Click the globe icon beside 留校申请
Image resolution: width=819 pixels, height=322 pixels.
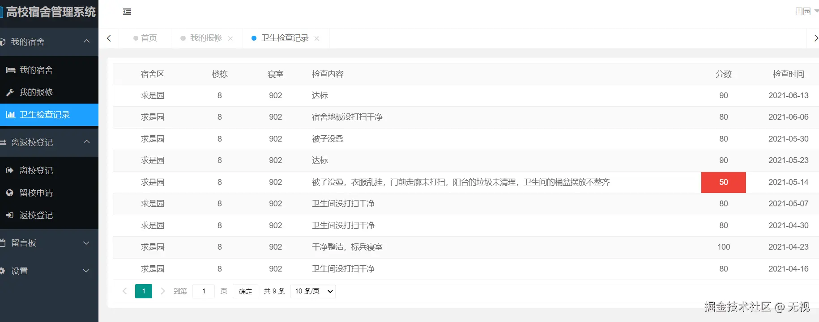click(x=10, y=193)
